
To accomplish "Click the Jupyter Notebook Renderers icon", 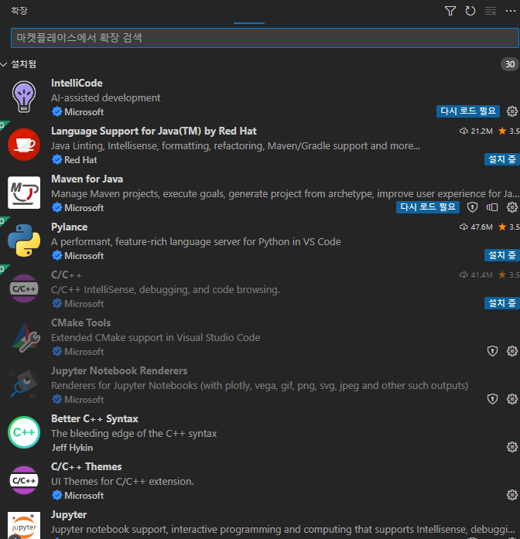I will pyautogui.click(x=24, y=384).
